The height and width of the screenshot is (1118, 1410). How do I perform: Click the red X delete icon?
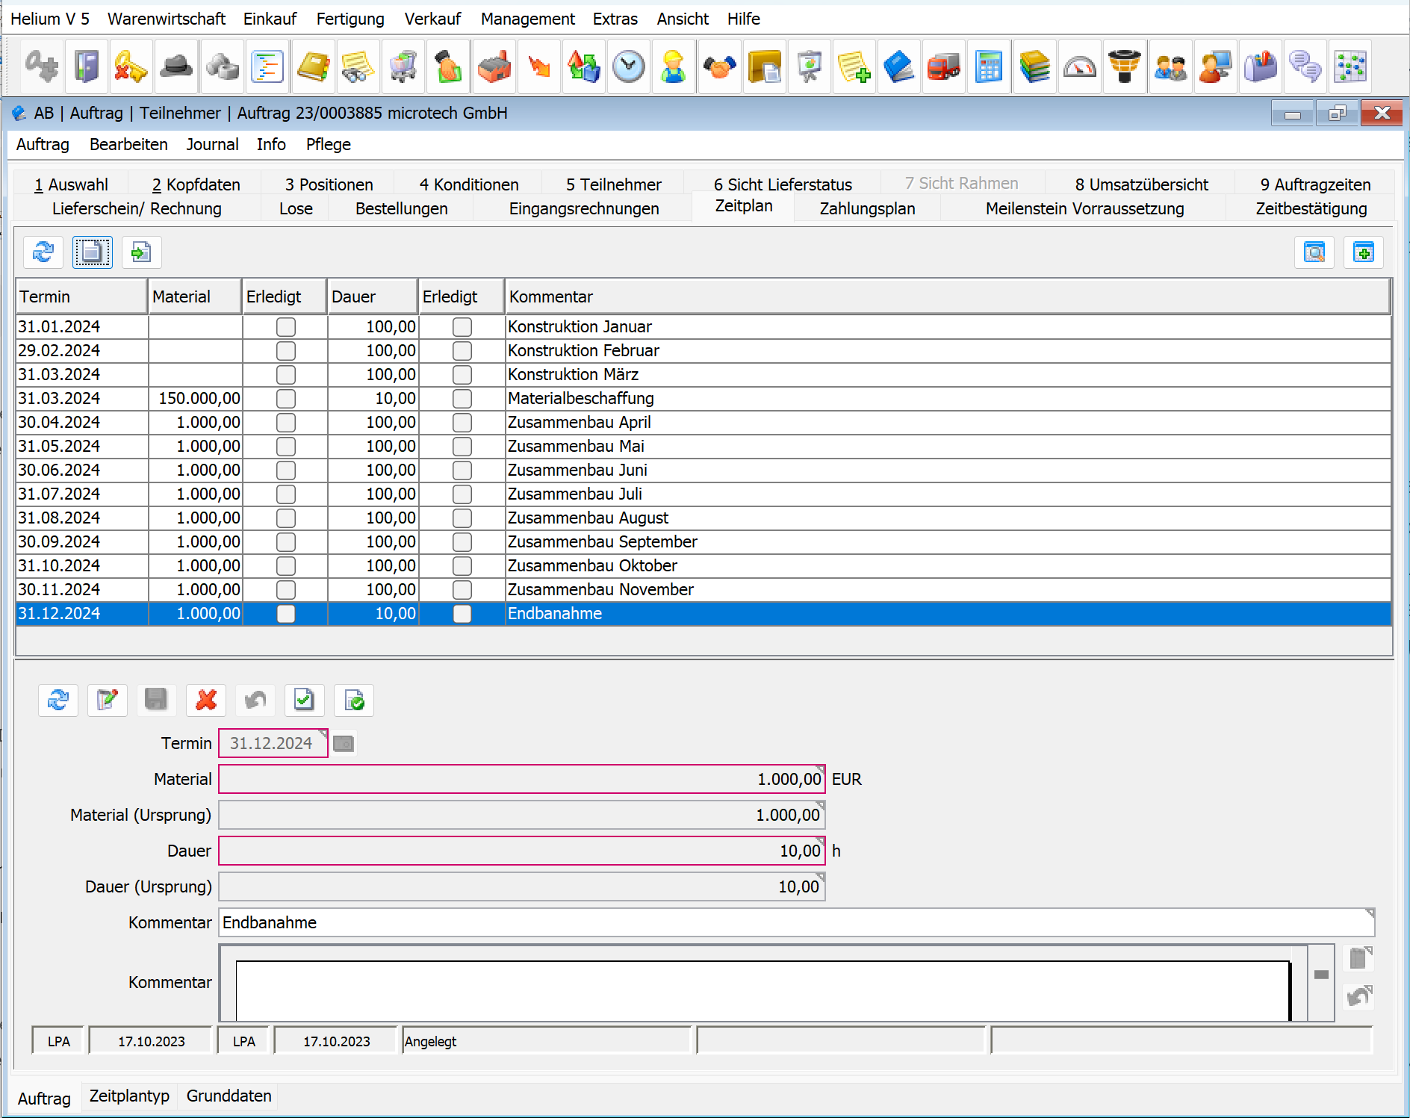206,700
